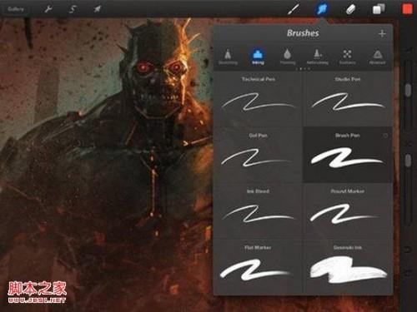Switch to Airbrushing brush category
Image resolution: width=417 pixels, height=312 pixels.
(318, 57)
